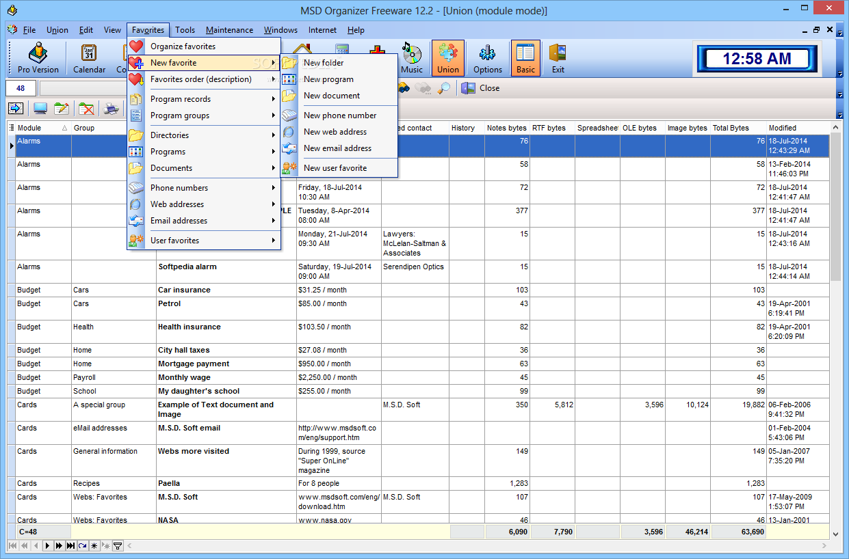Screen dimensions: 849x559
Task: Click the filter funnel icon in navigator
Action: [118, 545]
